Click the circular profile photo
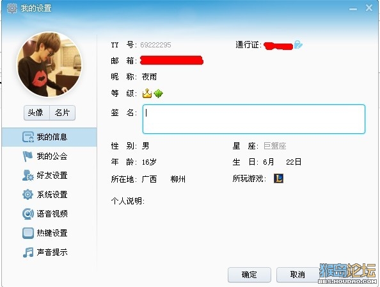 pyautogui.click(x=49, y=65)
